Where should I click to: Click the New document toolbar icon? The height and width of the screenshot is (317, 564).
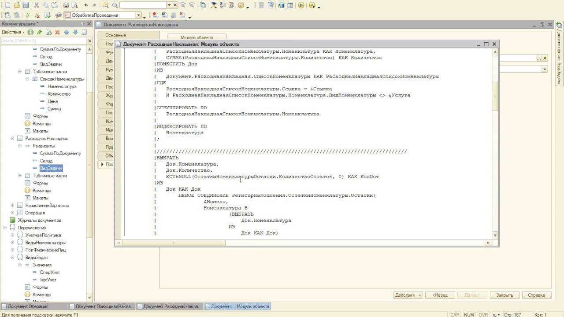(7, 5)
